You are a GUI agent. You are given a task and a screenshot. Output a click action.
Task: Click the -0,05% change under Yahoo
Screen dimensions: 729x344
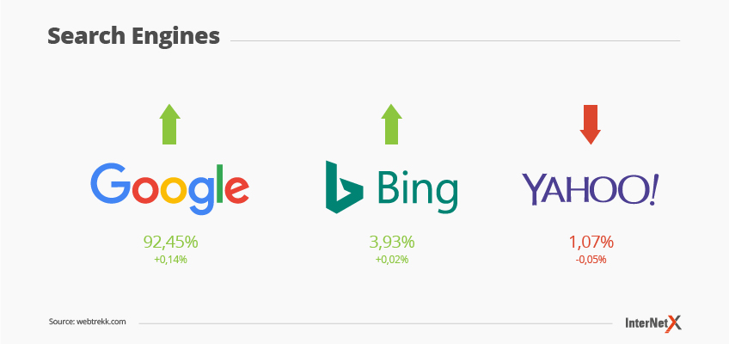point(591,260)
